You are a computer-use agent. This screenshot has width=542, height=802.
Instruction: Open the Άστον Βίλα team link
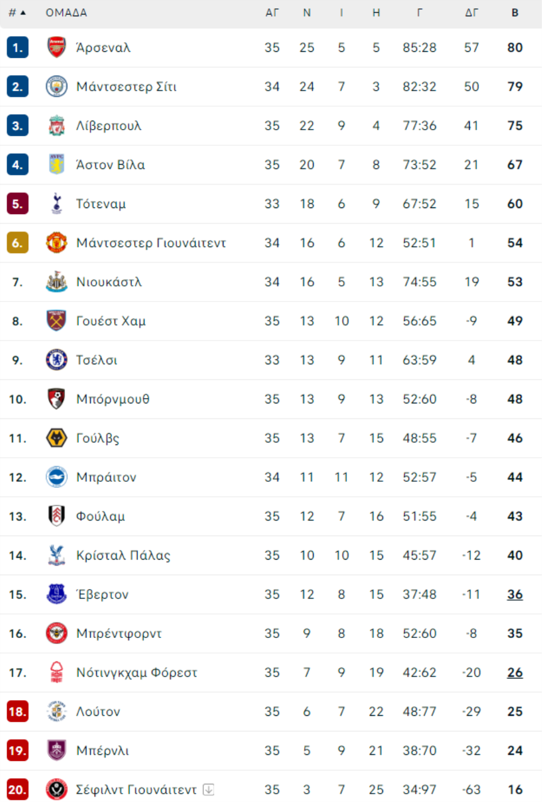point(111,165)
